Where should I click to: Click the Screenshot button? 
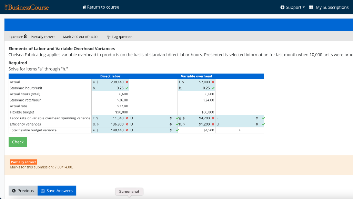tap(129, 191)
